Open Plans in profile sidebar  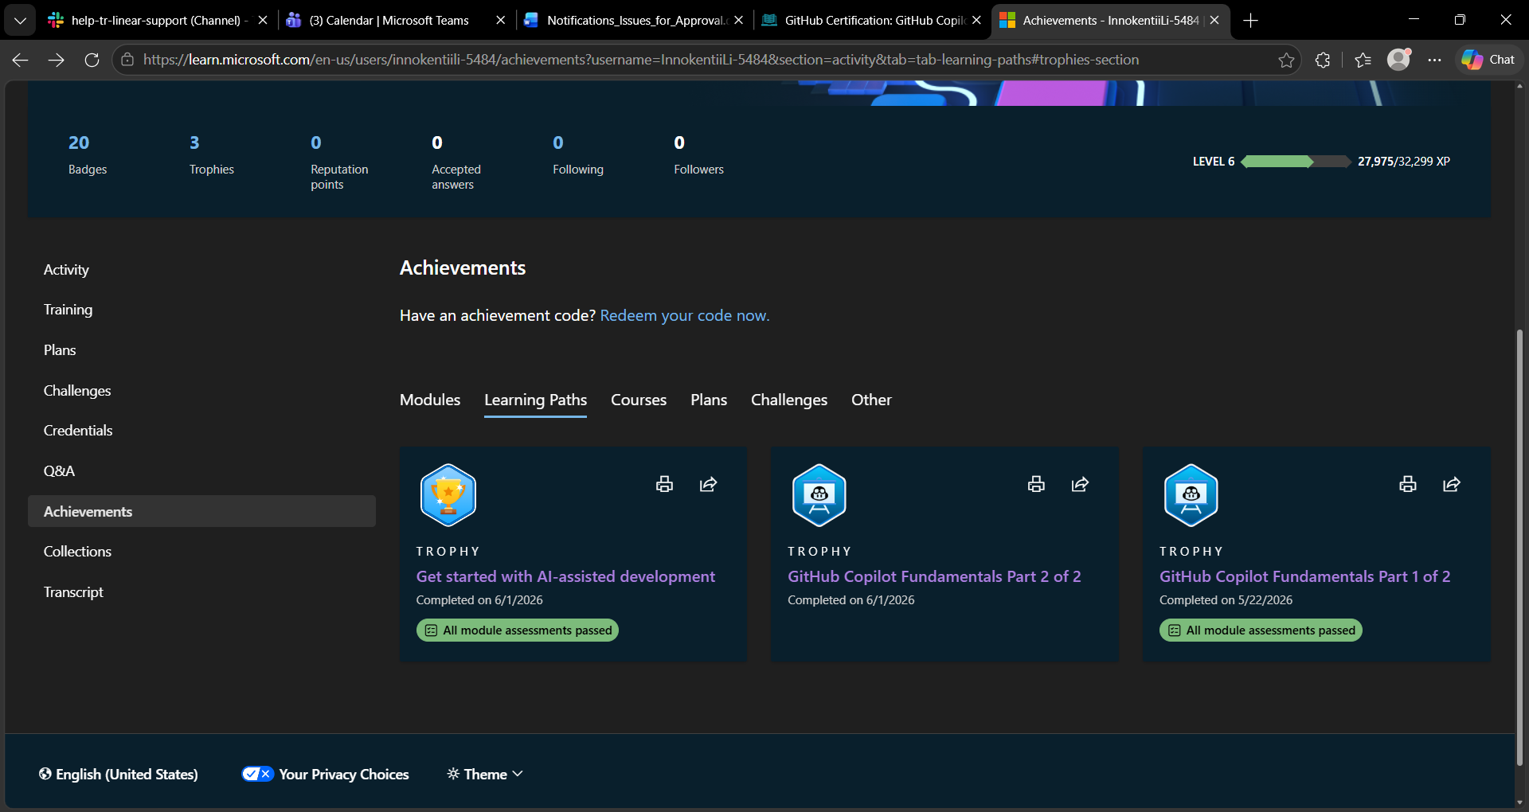pyautogui.click(x=201, y=350)
